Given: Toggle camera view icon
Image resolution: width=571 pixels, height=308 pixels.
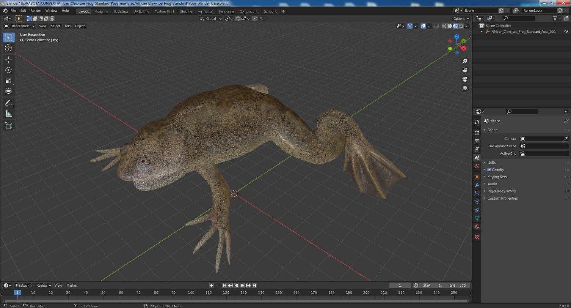Looking at the screenshot, I should [x=465, y=79].
